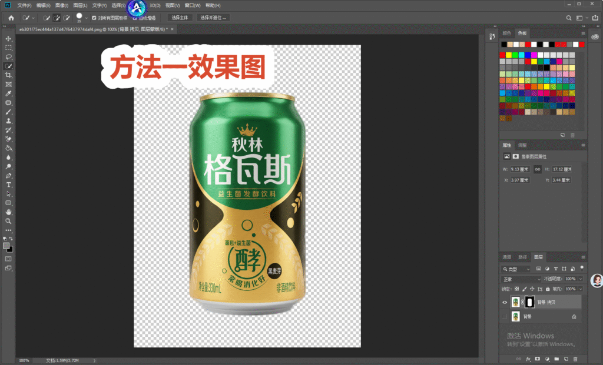Open the brush size picker dropdown

[x=86, y=18]
